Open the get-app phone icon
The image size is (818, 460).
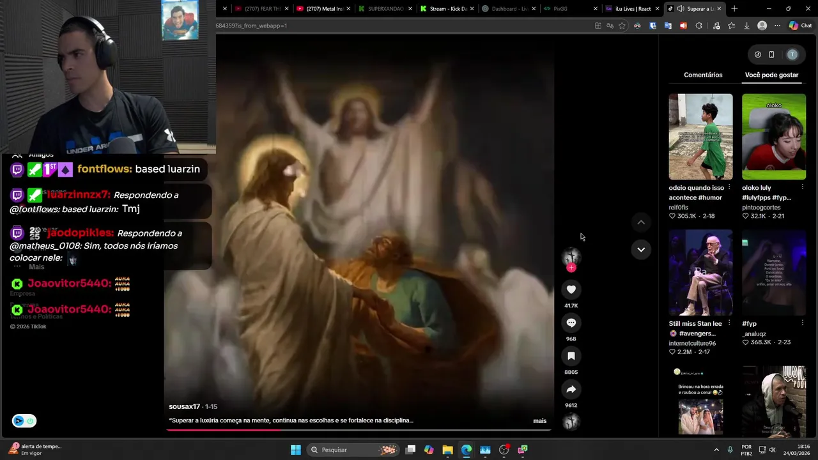click(x=771, y=54)
